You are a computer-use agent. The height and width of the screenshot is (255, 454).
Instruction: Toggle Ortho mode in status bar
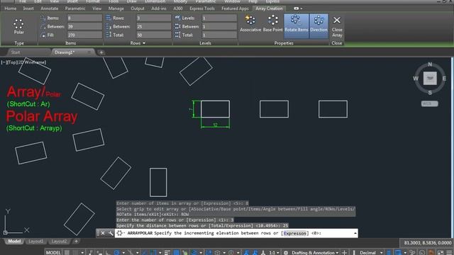107,252
